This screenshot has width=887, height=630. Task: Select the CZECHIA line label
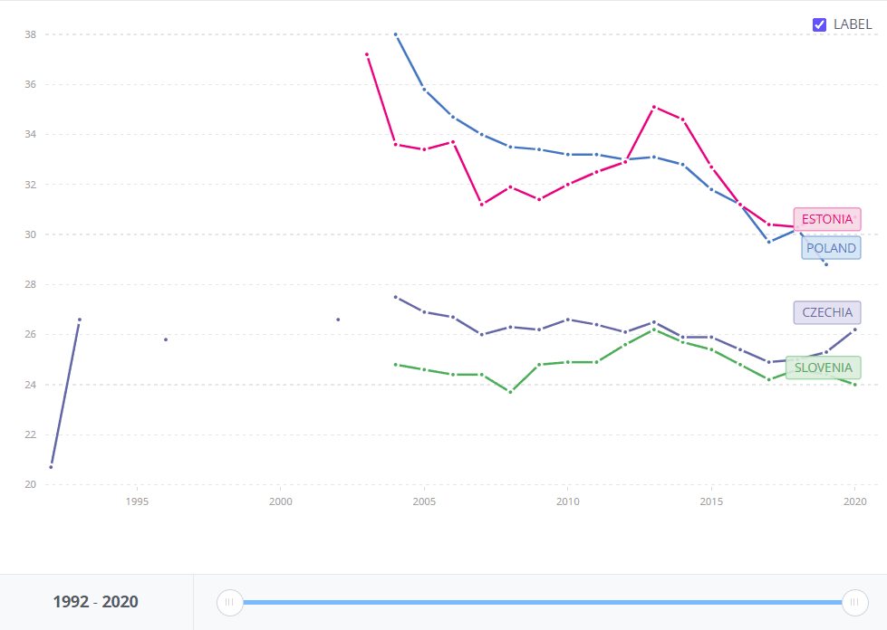click(x=826, y=312)
